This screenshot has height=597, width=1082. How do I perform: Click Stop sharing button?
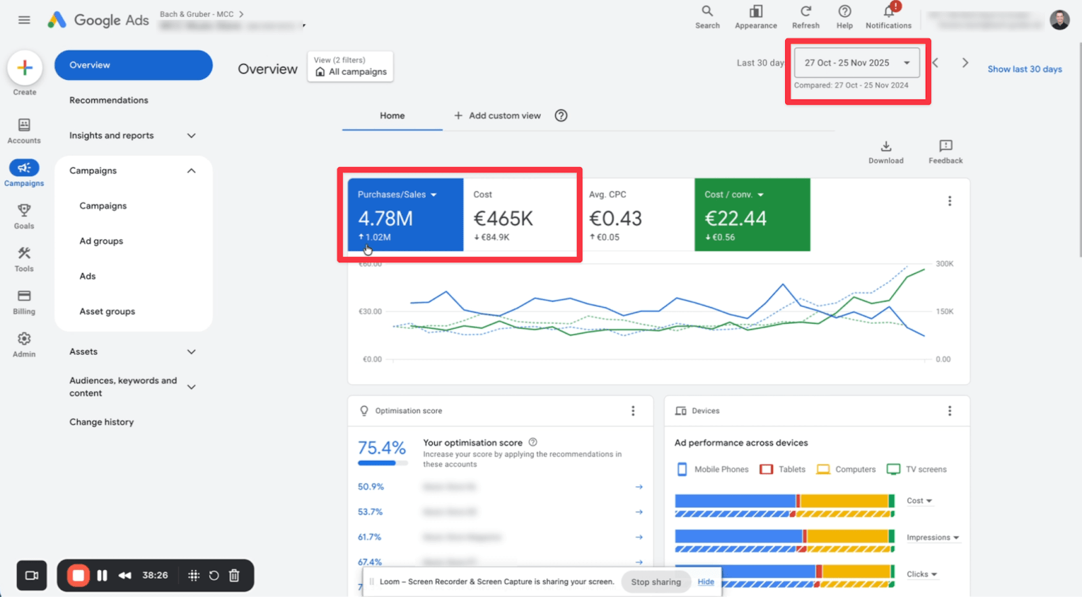pyautogui.click(x=656, y=582)
